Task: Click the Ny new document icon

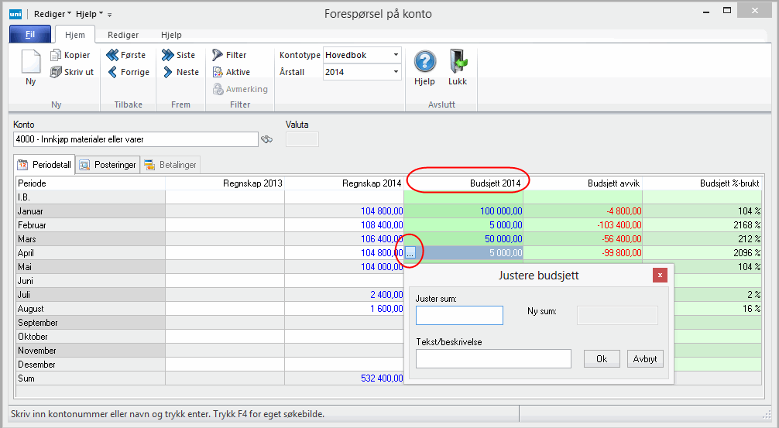Action: 30,62
